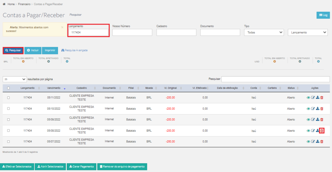Expand USD Total plus icon
Viewport: 332px width, 172px height.
click(x=318, y=61)
